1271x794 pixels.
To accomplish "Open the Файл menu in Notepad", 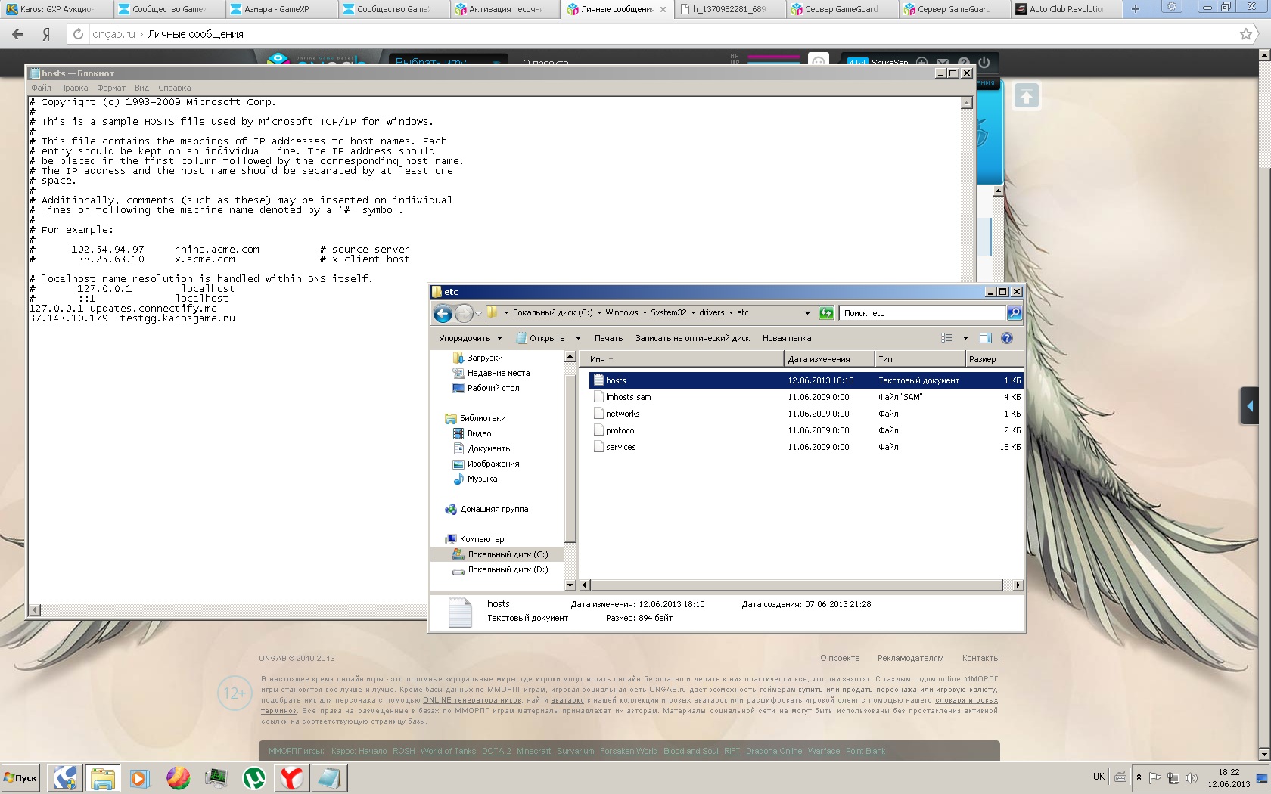I will click(41, 88).
